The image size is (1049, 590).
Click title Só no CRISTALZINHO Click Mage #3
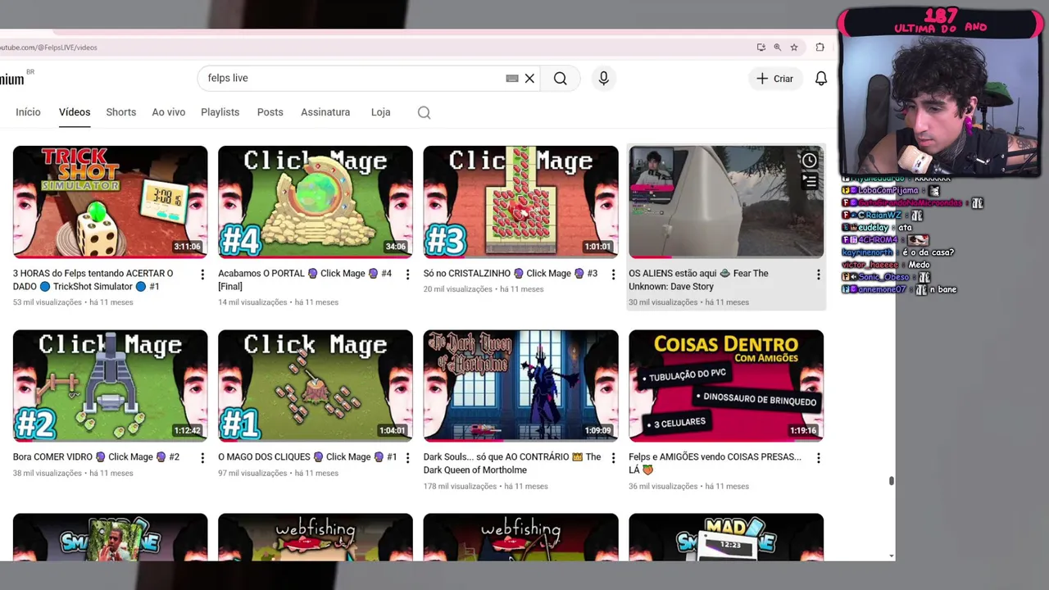511,274
